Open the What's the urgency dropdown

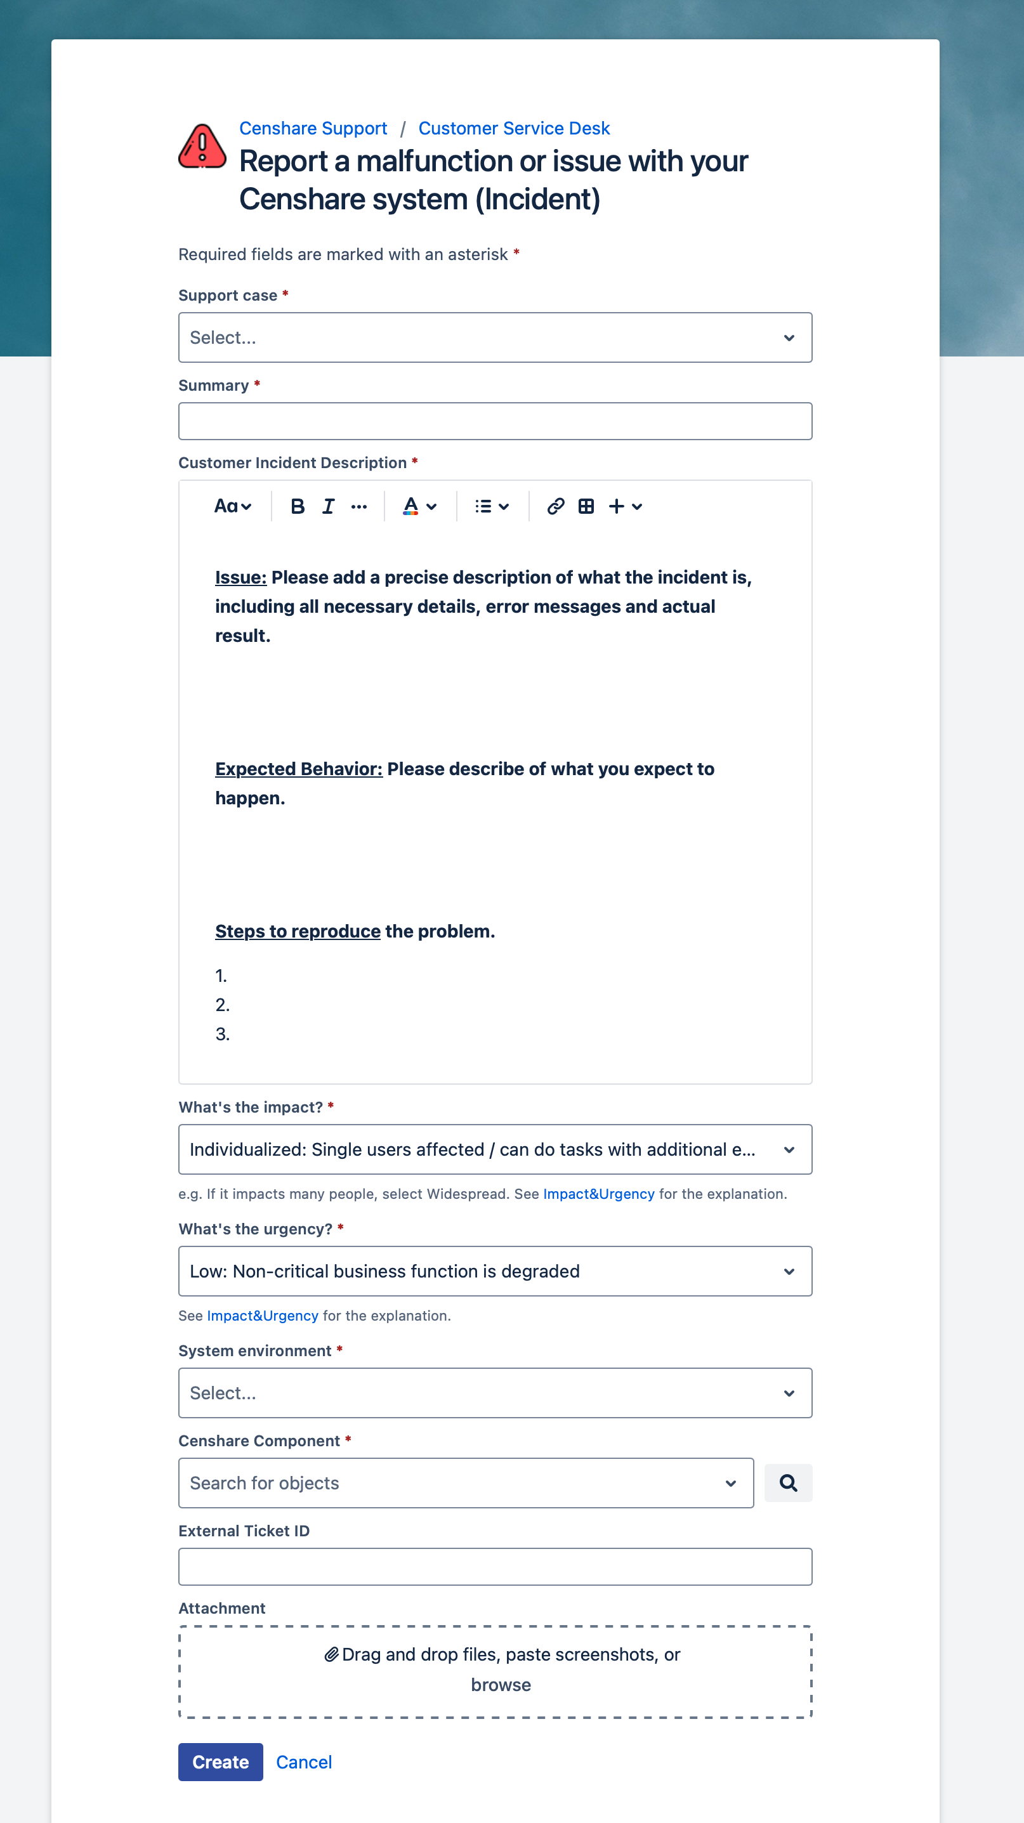496,1271
